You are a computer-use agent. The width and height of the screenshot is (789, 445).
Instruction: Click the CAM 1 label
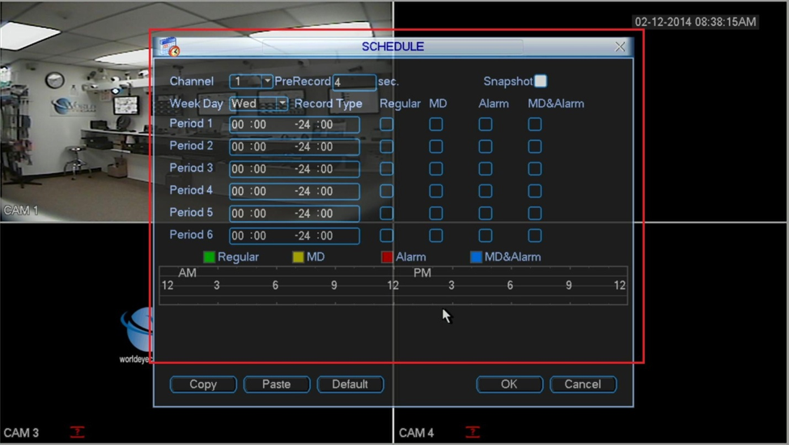tap(20, 210)
